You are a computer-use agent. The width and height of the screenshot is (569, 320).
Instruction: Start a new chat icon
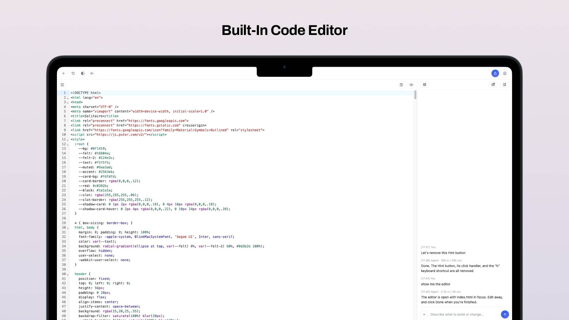click(493, 84)
